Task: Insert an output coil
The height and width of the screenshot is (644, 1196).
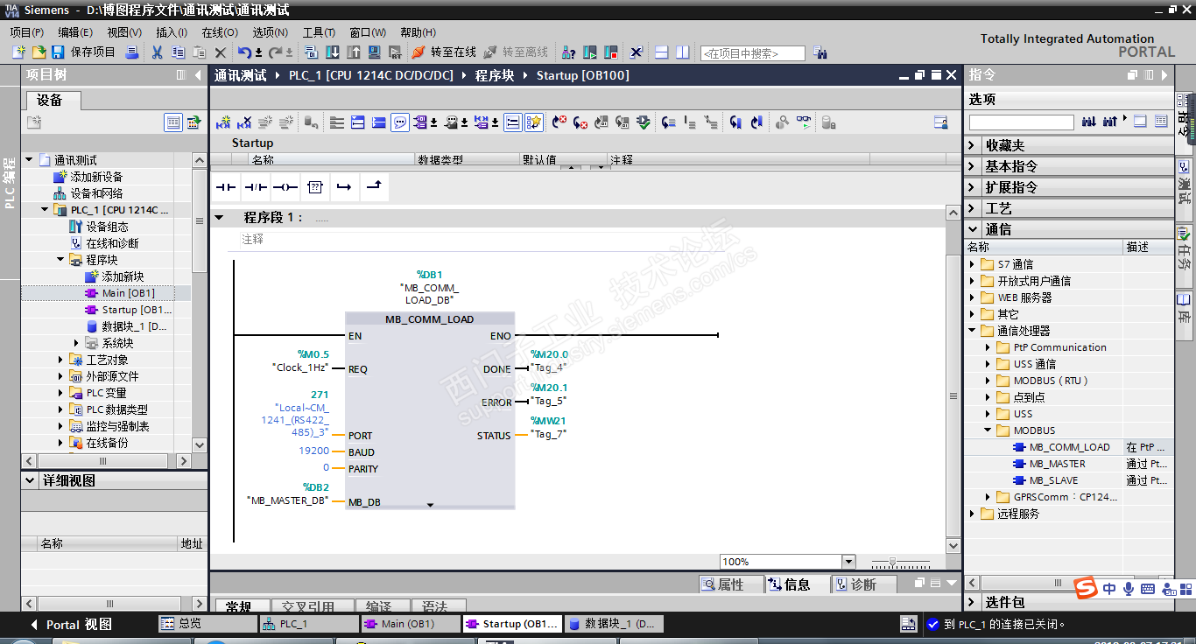Action: click(285, 187)
